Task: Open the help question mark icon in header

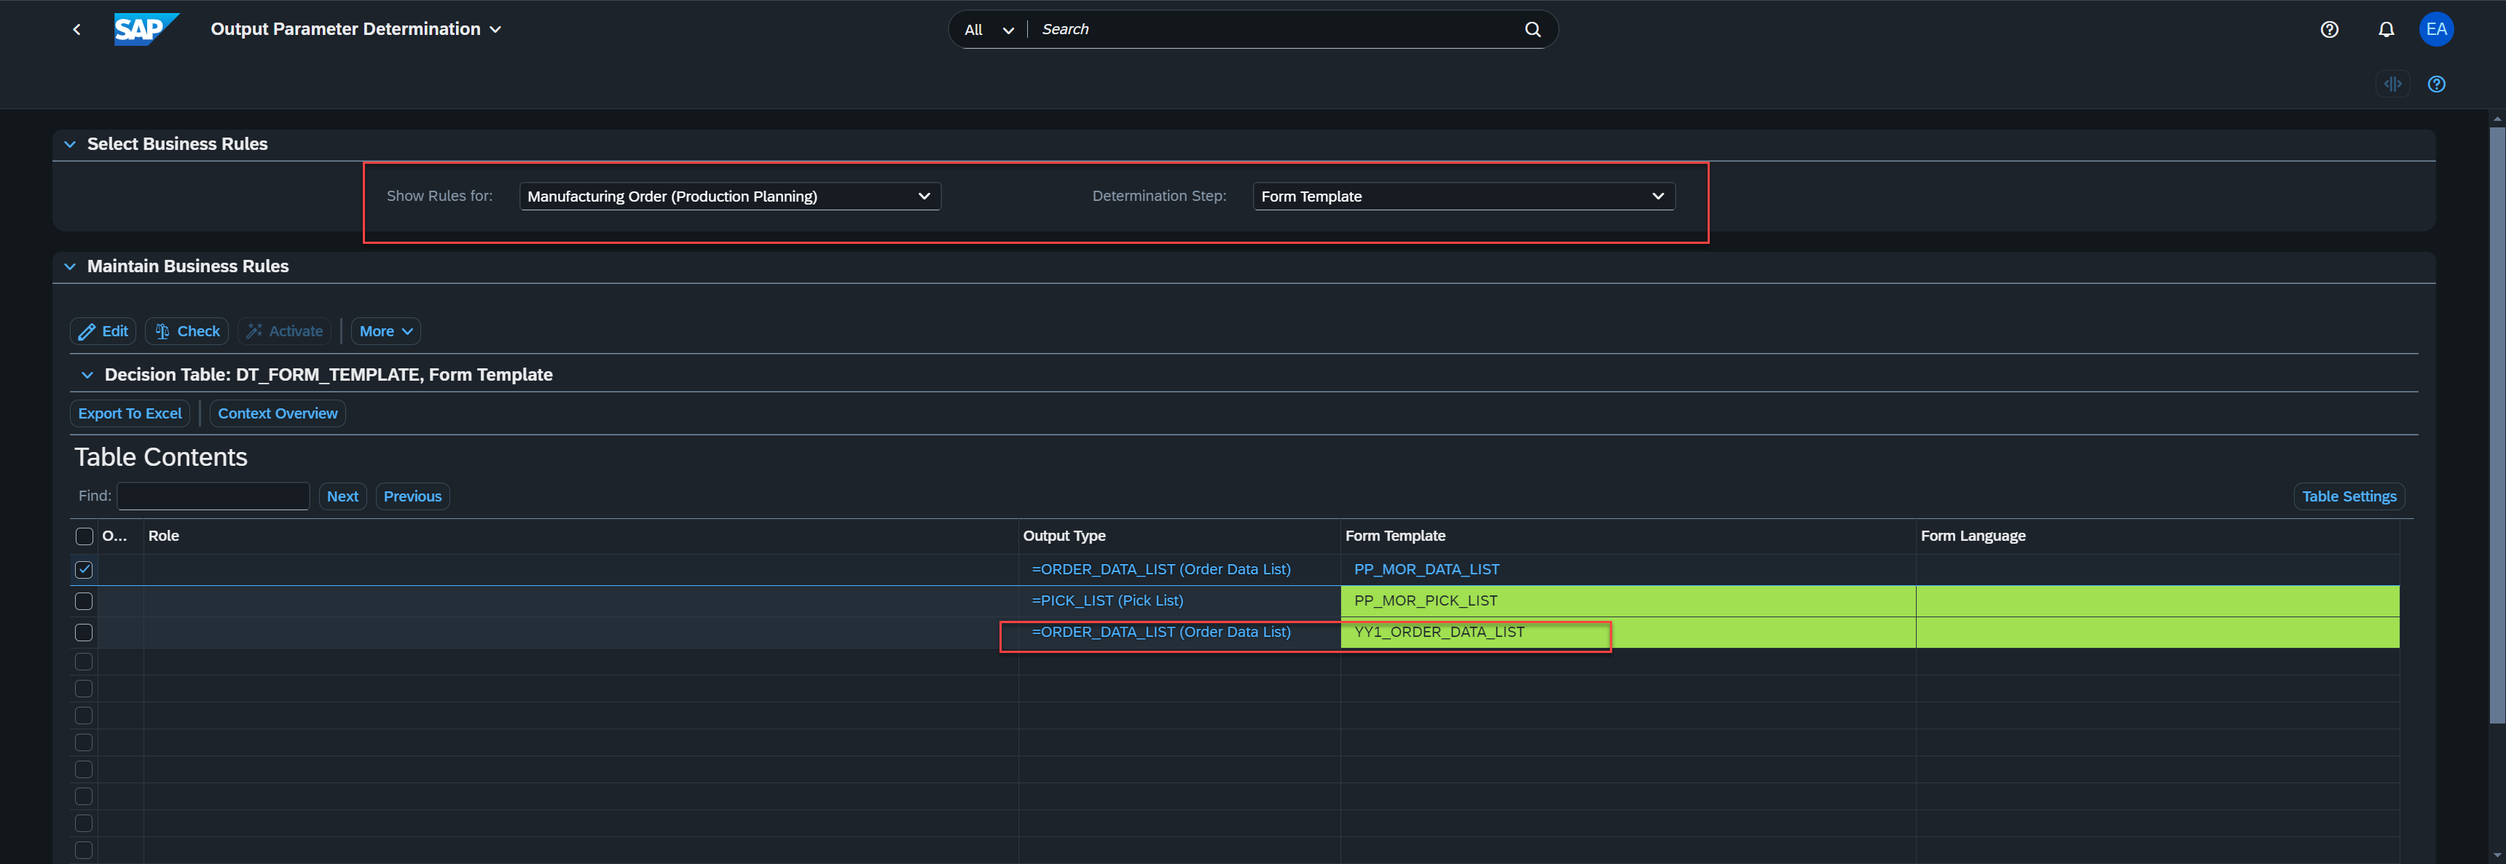Action: pos(2329,29)
